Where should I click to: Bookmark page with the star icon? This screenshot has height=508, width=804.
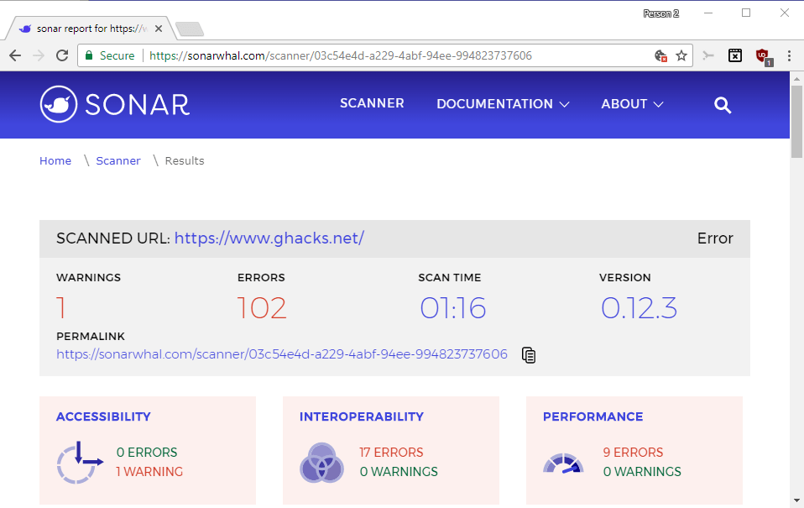click(681, 55)
